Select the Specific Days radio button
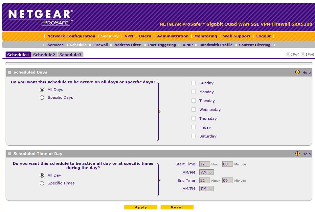The height and width of the screenshot is (212, 315). click(x=42, y=97)
